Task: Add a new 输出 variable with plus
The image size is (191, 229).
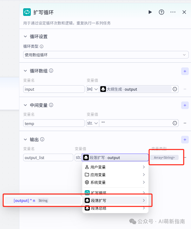Action: (x=185, y=140)
